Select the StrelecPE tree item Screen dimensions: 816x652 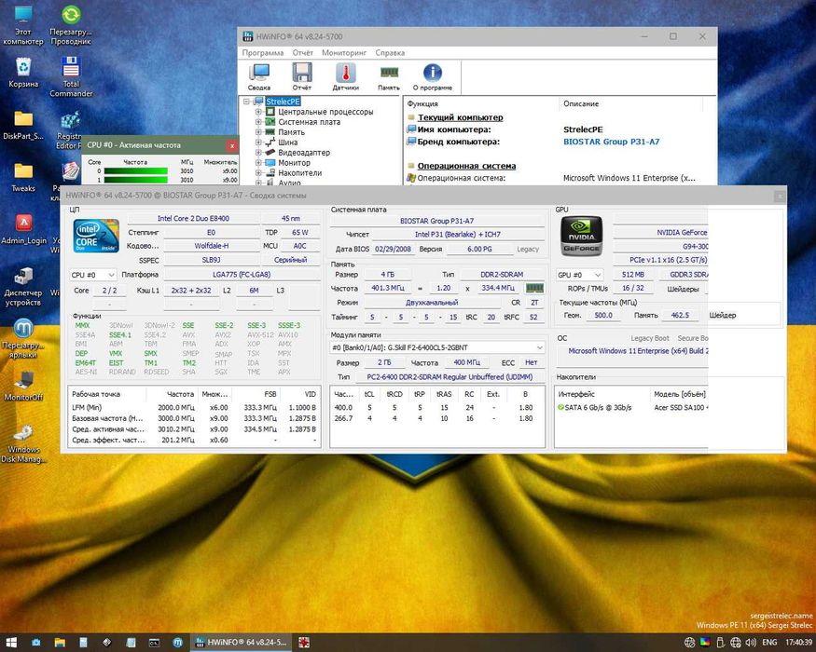(x=284, y=102)
